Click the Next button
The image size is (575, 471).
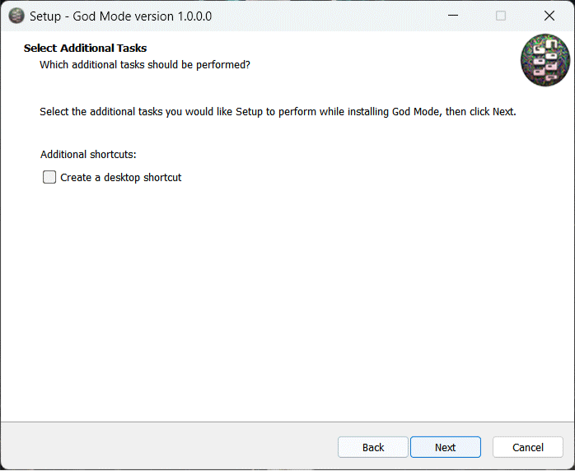click(x=445, y=447)
